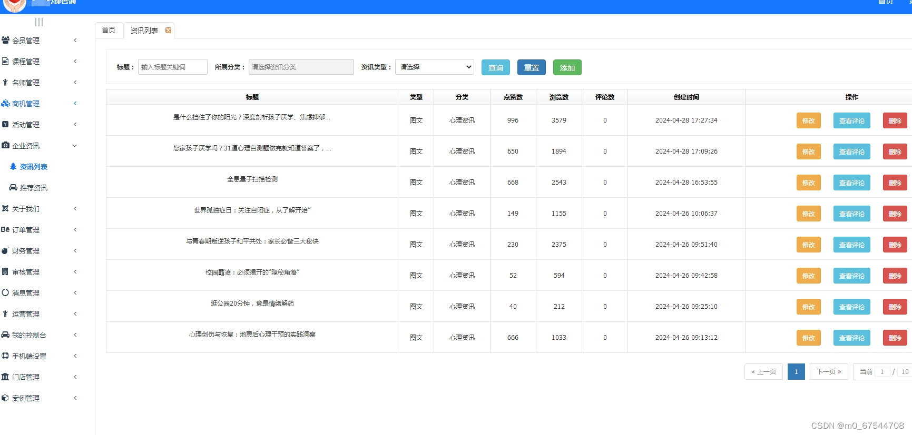This screenshot has width=912, height=435.
Task: Click 修改 for 逛公园20分钟 row
Action: (809, 307)
